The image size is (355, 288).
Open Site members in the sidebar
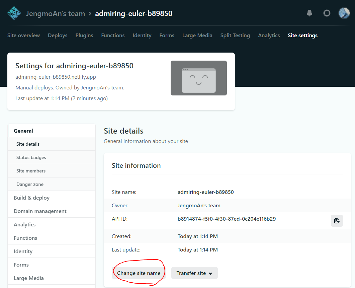52,171
